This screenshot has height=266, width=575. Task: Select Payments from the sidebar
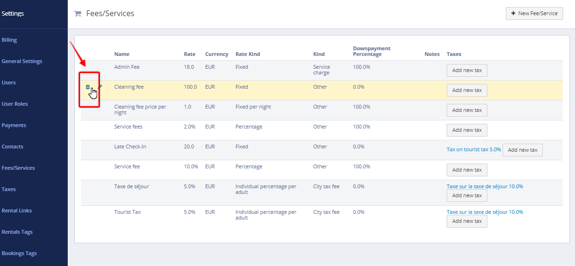pos(14,125)
